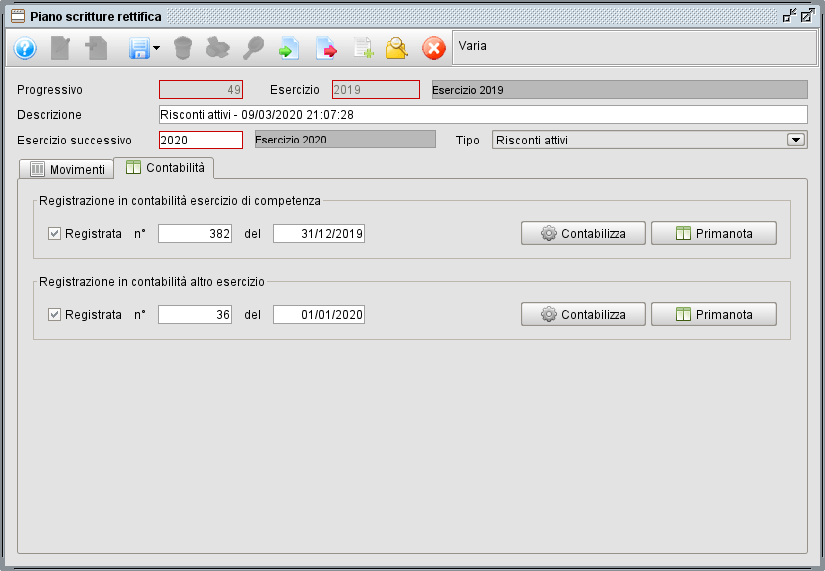Click the date field 01/01/2020
The image size is (825, 571).
click(x=319, y=315)
